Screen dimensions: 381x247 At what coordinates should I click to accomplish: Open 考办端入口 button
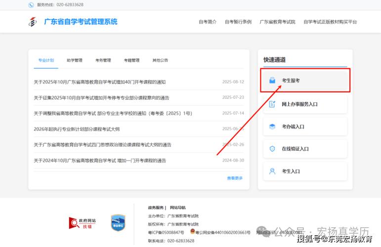(x=305, y=126)
